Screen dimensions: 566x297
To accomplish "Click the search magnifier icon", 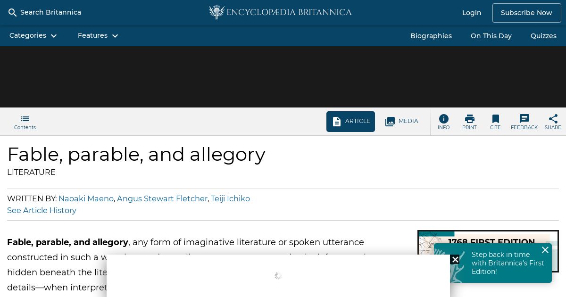I will coord(13,13).
